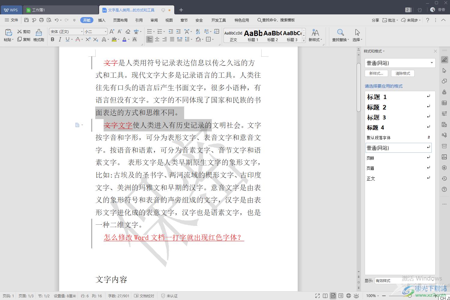This screenshot has width=450, height=300.
Task: Click the undo arrow
Action: 56,20
